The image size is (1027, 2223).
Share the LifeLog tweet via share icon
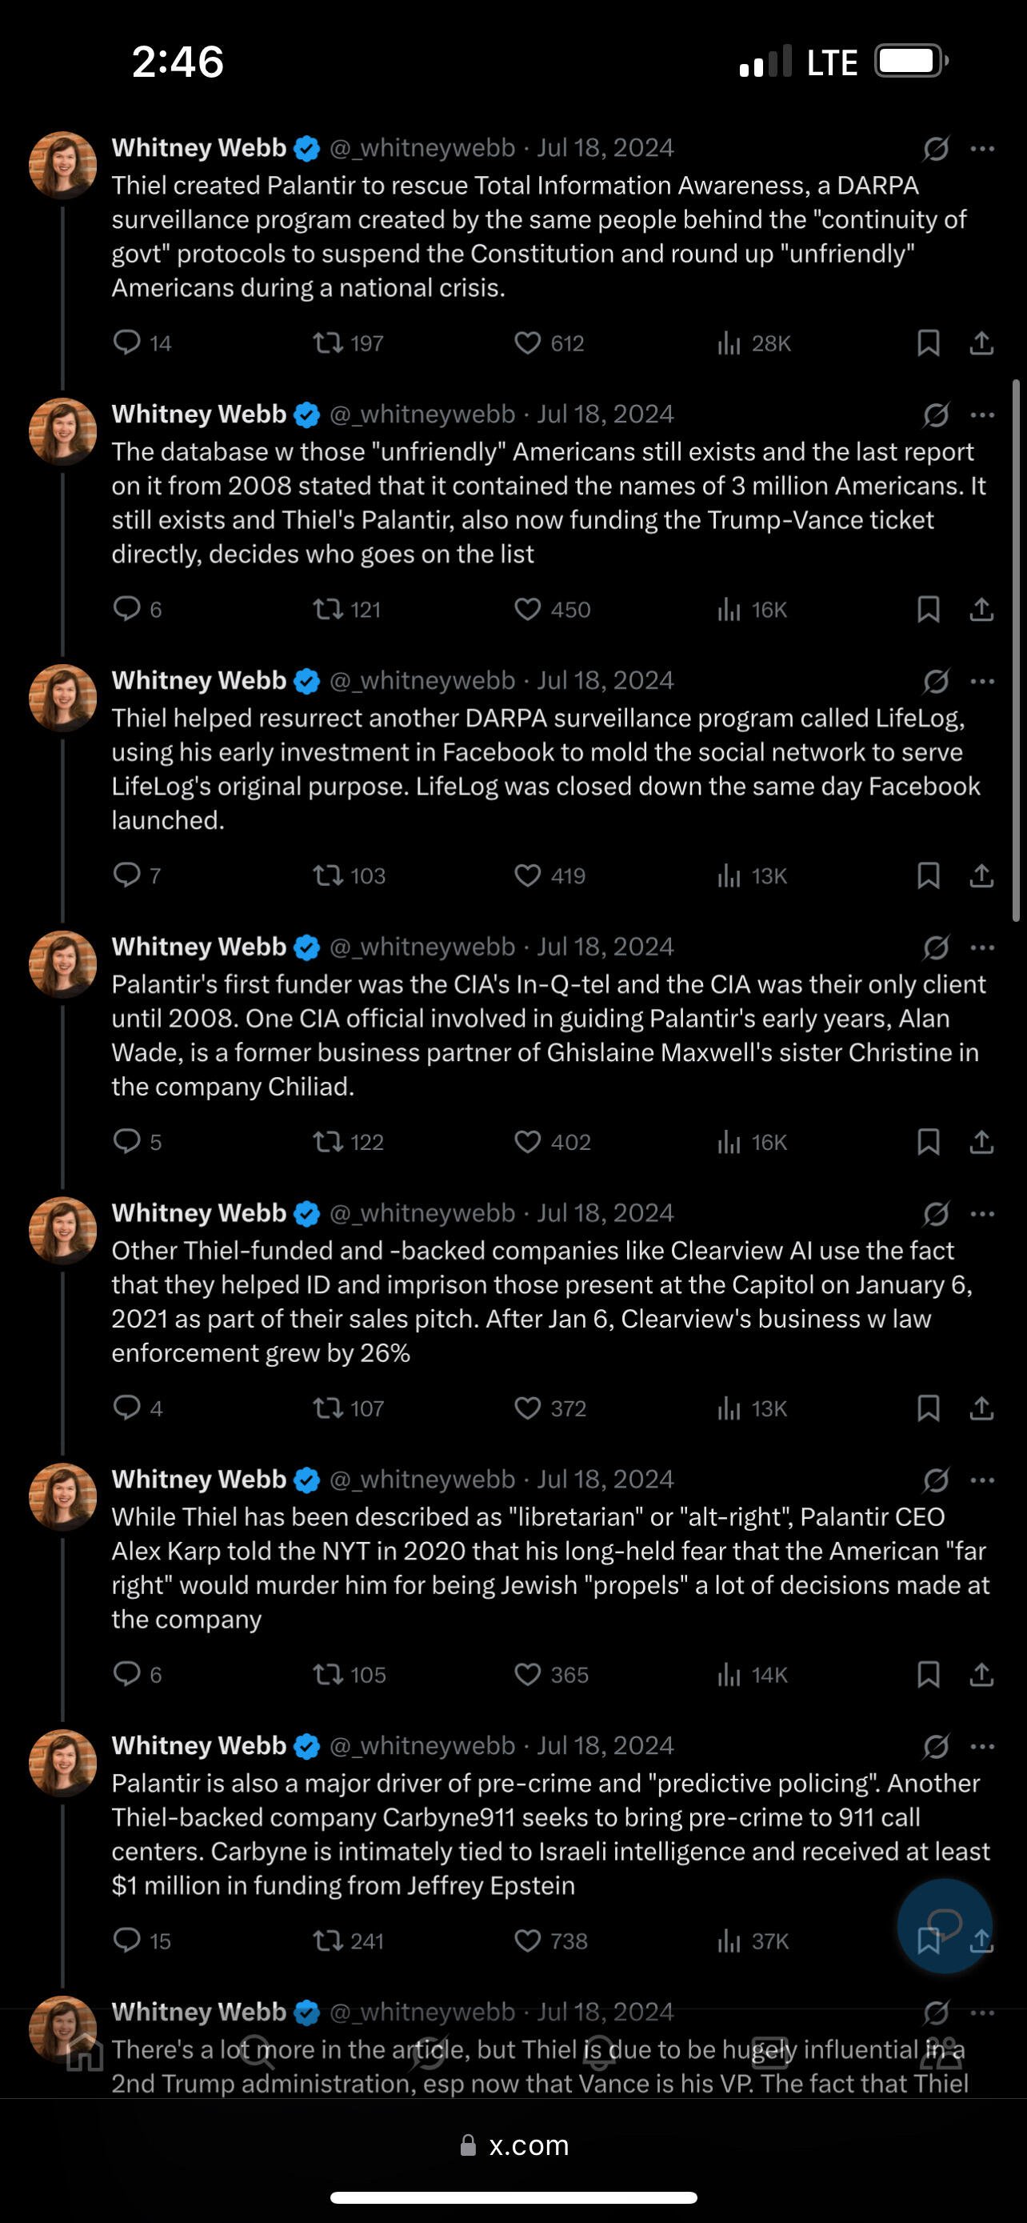[981, 876]
